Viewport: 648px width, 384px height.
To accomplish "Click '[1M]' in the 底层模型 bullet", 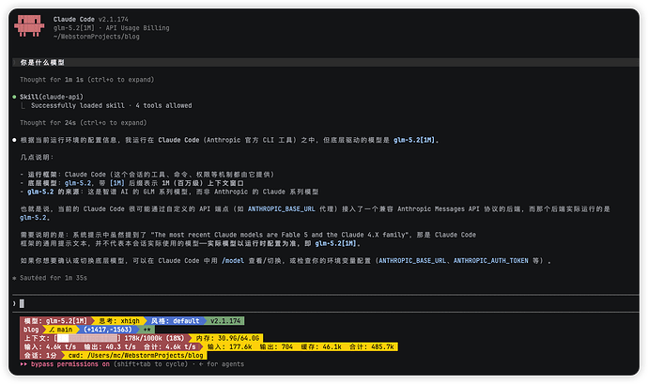I will (117, 183).
